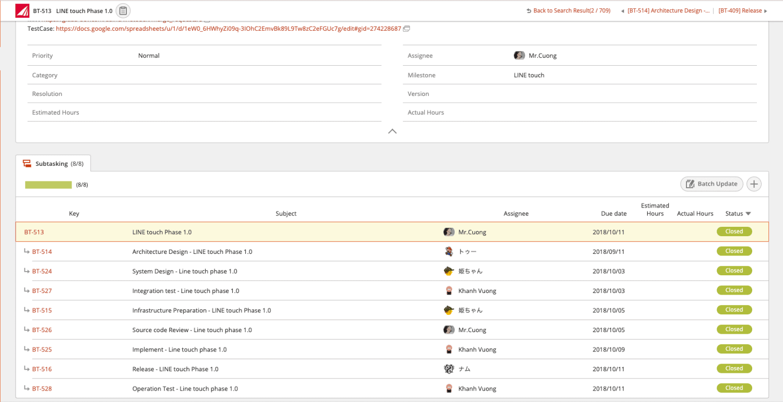Sort by Due date column header

pyautogui.click(x=614, y=214)
